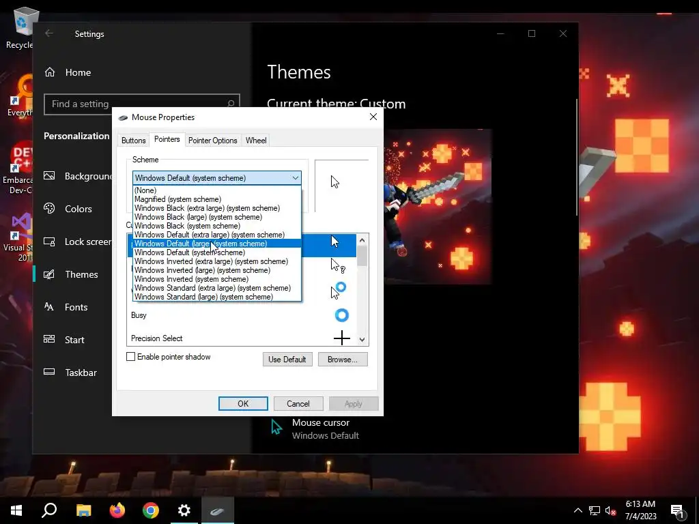This screenshot has height=524, width=699.
Task: Launch Google Chrome from taskbar
Action: click(x=151, y=510)
